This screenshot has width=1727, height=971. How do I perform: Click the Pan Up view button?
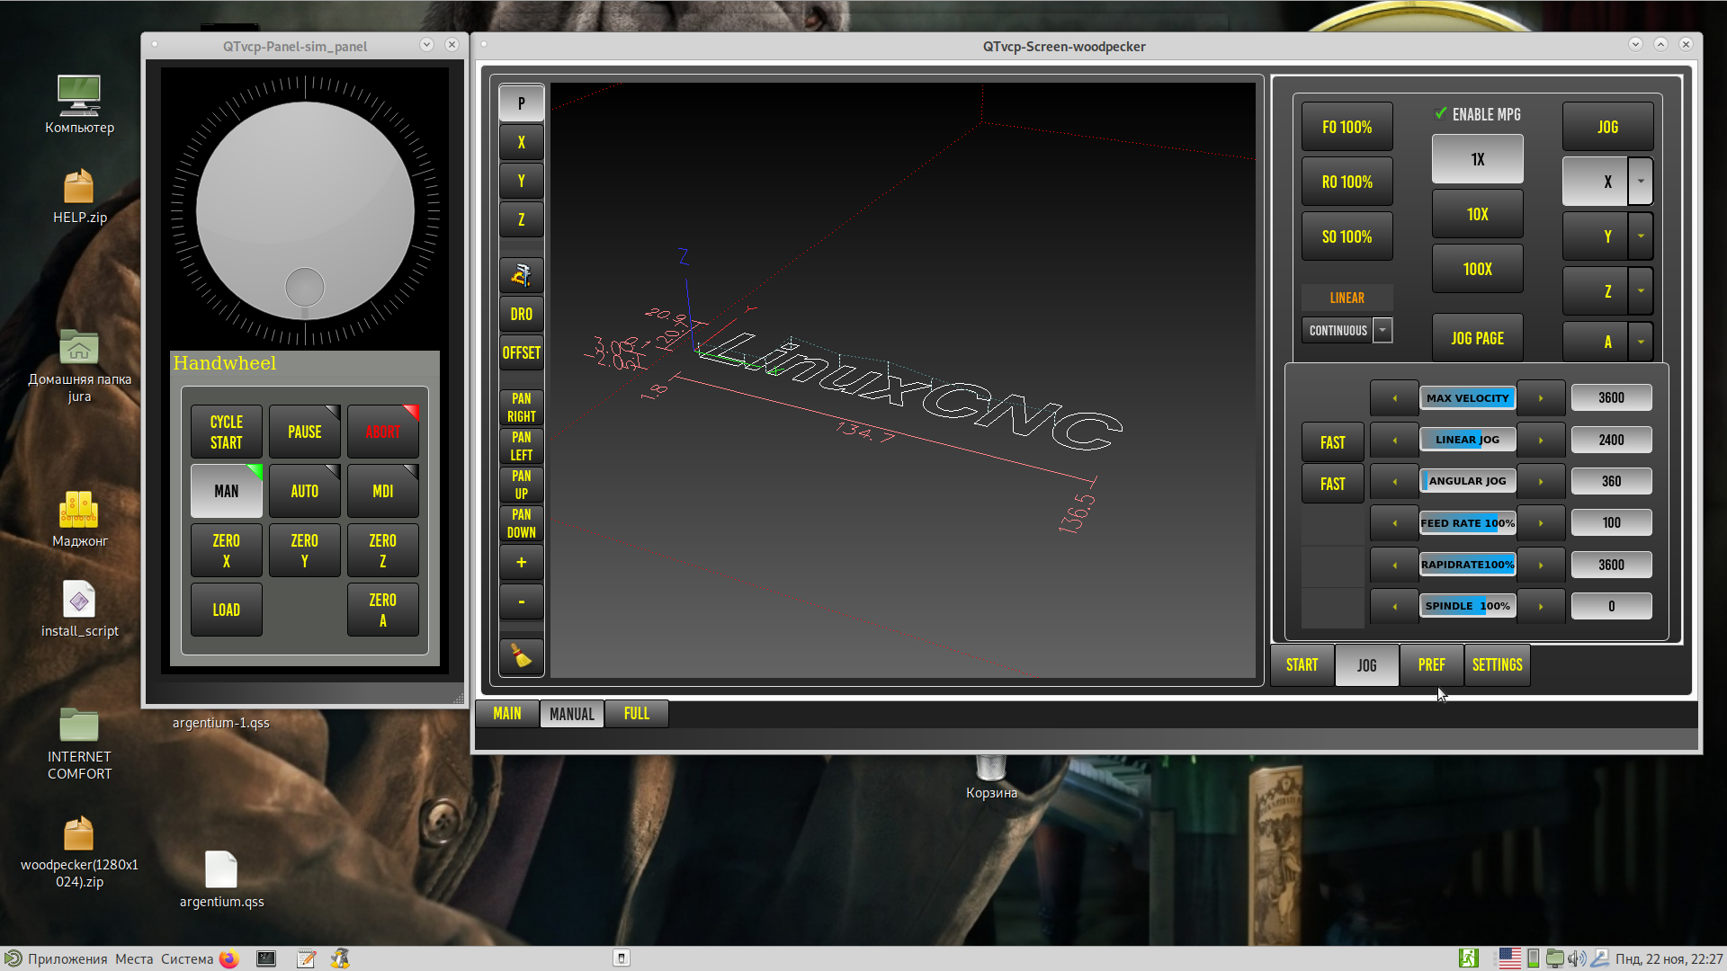pyautogui.click(x=521, y=485)
